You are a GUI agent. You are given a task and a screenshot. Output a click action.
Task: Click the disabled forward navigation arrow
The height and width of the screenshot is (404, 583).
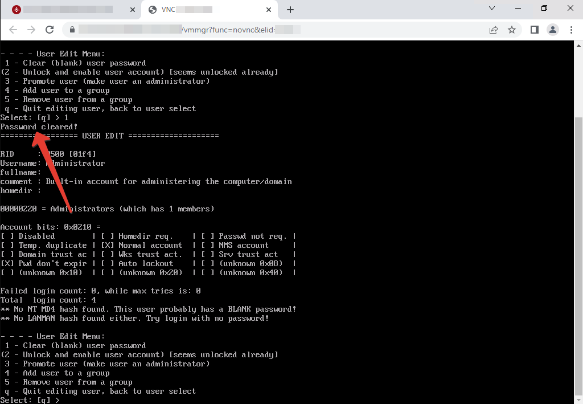[x=32, y=30]
